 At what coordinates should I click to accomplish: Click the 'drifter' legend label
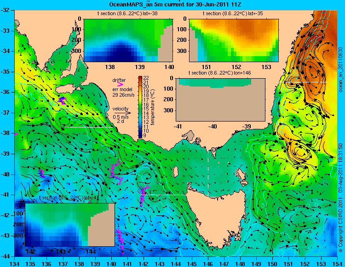(x=119, y=80)
